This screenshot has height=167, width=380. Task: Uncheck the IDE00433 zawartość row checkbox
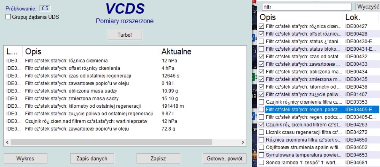pyautogui.click(x=261, y=64)
